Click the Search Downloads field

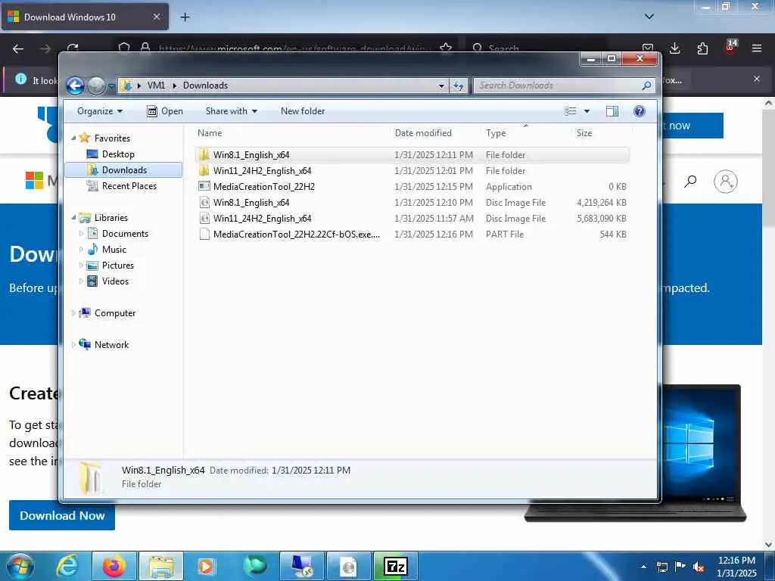point(565,85)
